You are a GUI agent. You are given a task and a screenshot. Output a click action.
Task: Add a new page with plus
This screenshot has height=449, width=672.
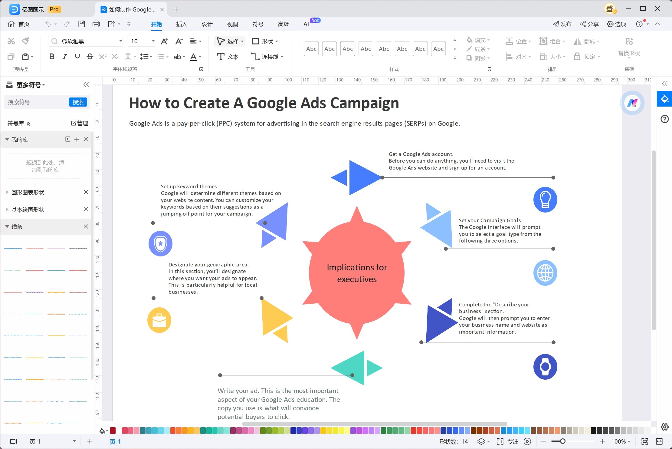[x=90, y=441]
